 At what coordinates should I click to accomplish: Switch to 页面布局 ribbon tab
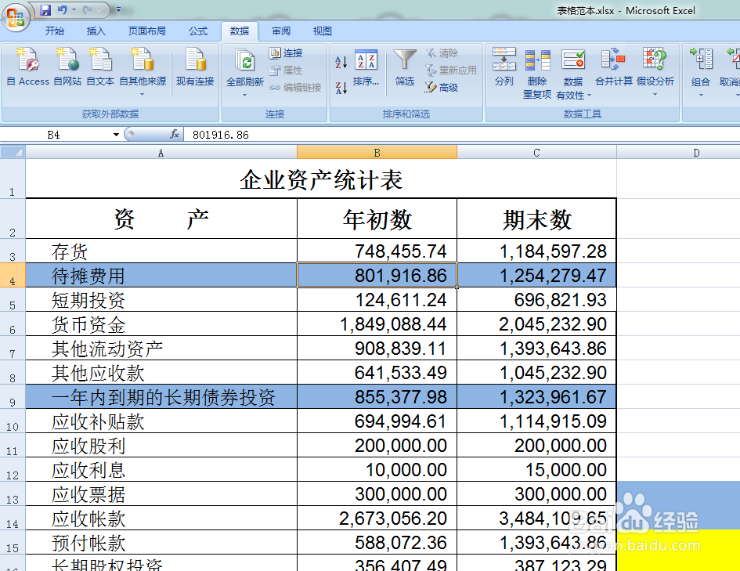click(146, 31)
